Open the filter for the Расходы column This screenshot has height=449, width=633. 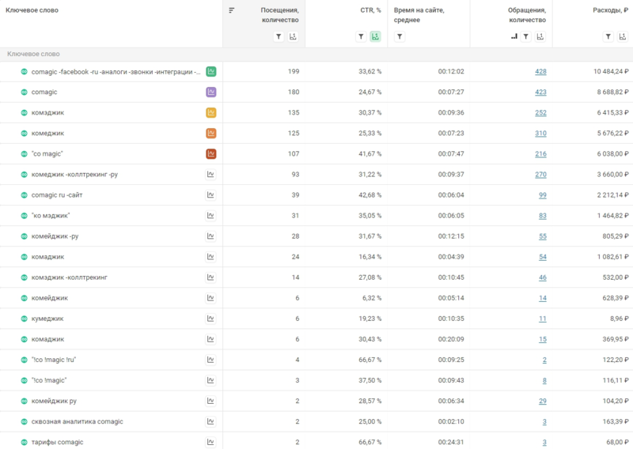[608, 36]
